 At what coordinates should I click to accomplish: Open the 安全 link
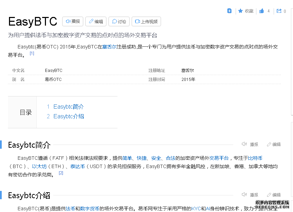click(156, 158)
